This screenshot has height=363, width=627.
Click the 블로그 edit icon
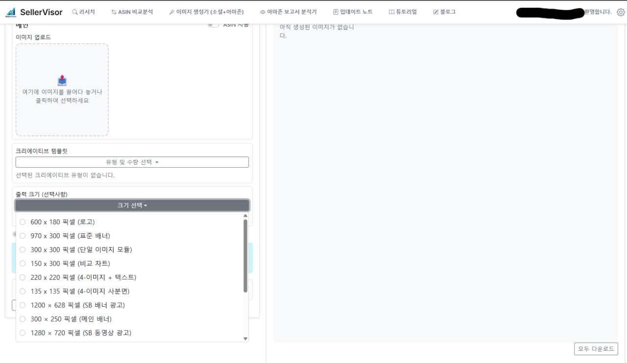pyautogui.click(x=436, y=12)
